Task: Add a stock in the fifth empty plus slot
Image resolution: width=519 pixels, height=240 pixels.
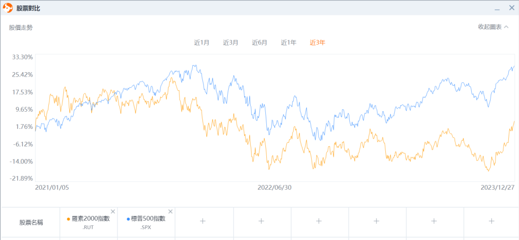Action: pyautogui.click(x=434, y=221)
